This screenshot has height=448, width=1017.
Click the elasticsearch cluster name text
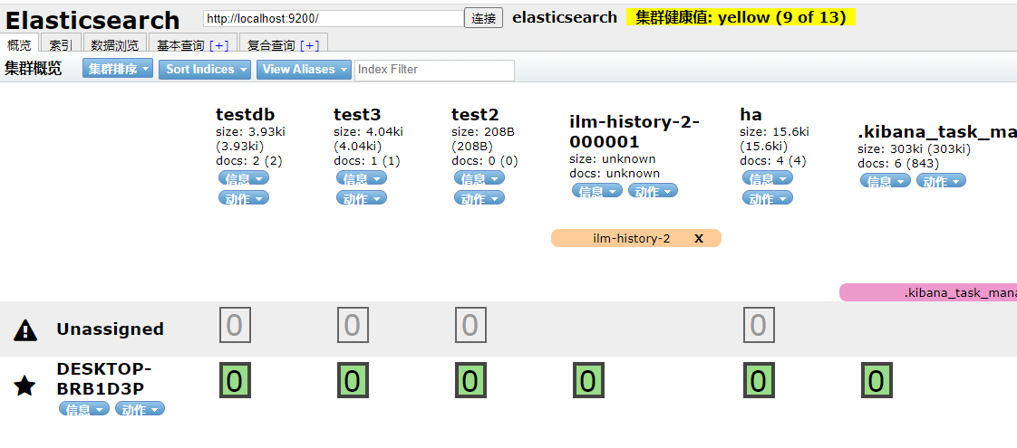[x=565, y=17]
